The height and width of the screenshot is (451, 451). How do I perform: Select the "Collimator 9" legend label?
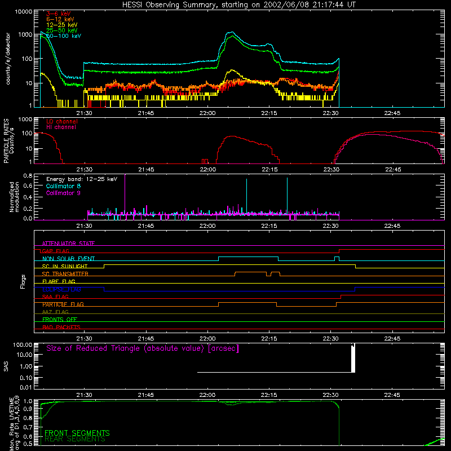(63, 193)
